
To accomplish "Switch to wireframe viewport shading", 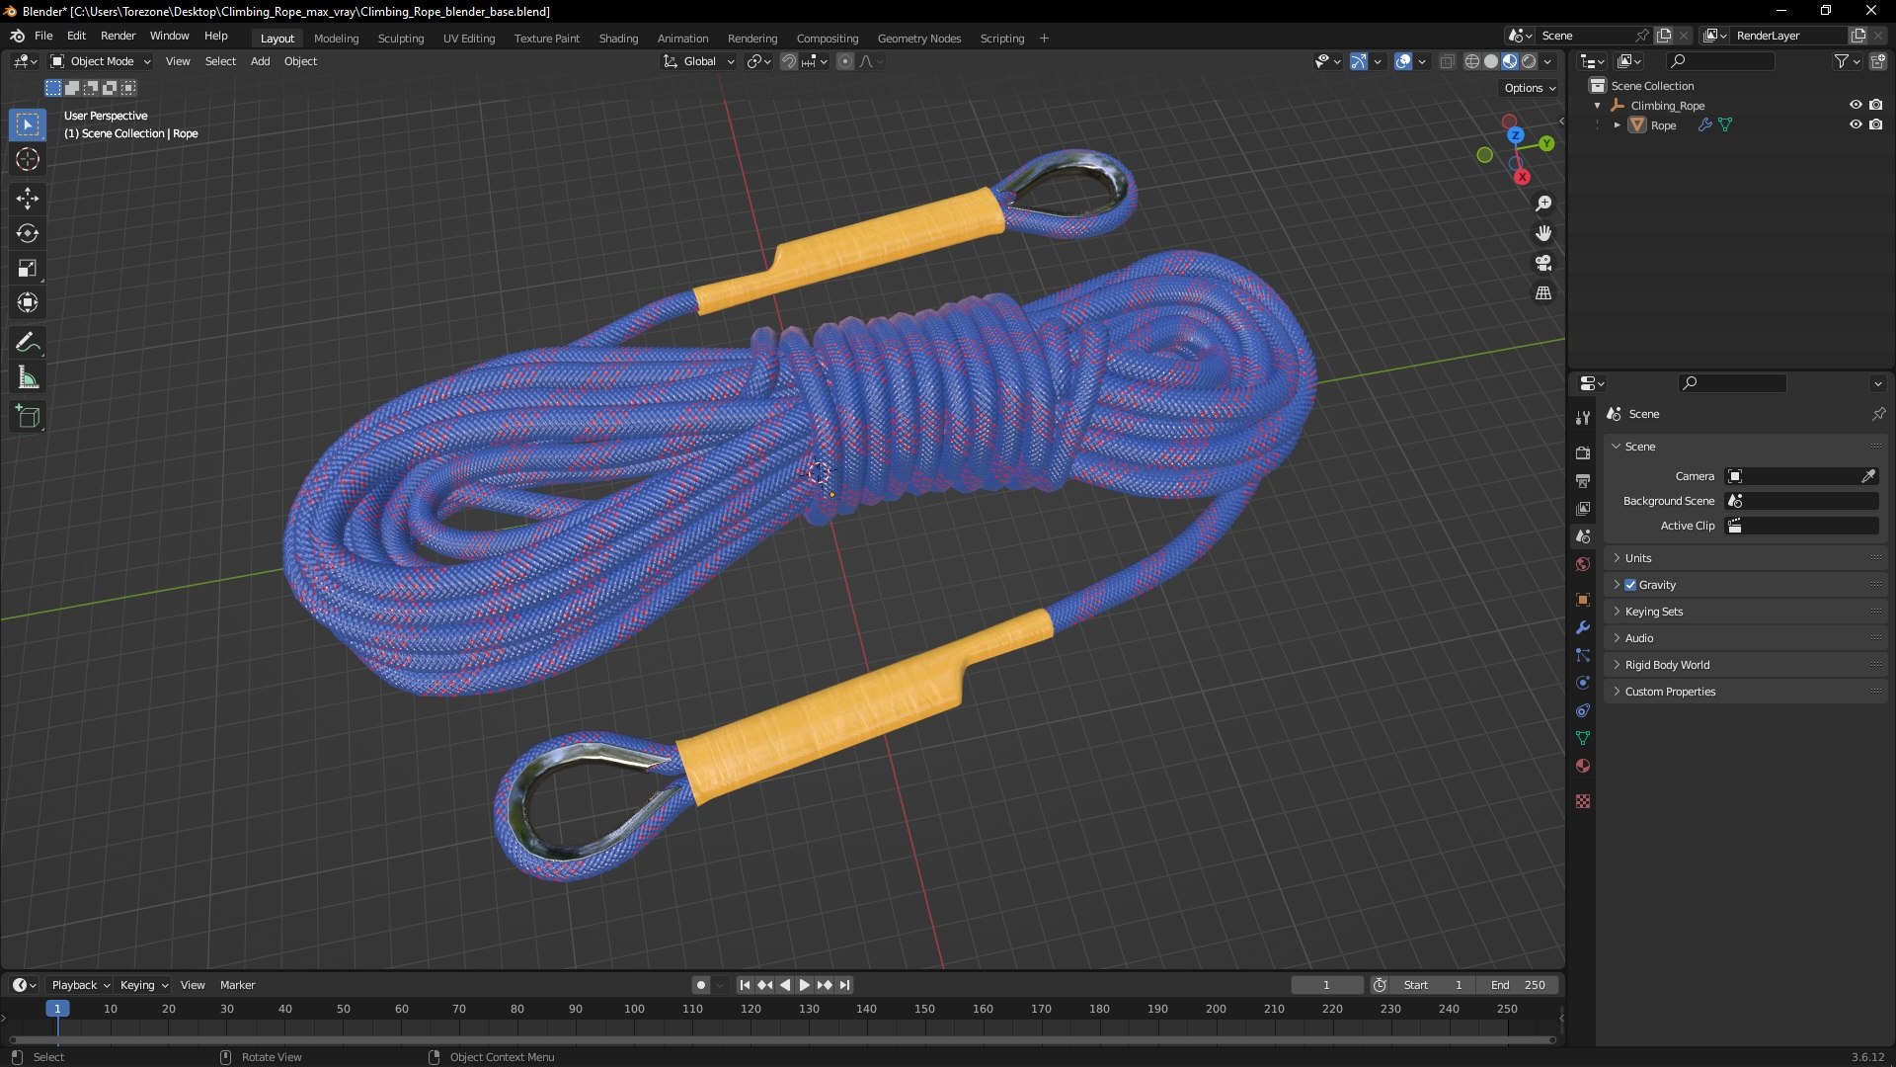I will click(x=1472, y=61).
